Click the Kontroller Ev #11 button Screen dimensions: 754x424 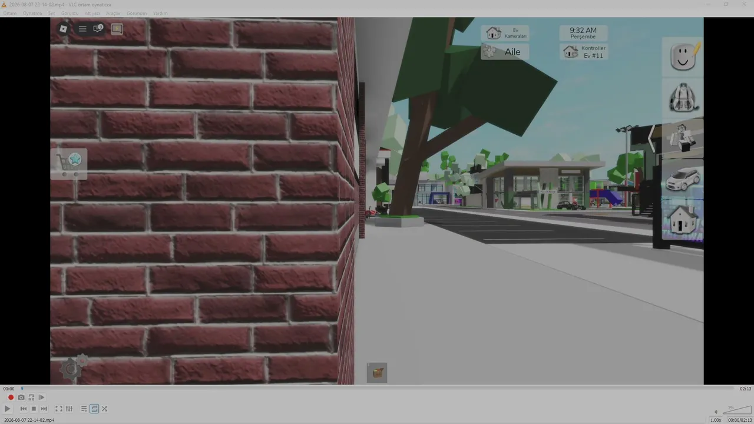click(x=583, y=52)
